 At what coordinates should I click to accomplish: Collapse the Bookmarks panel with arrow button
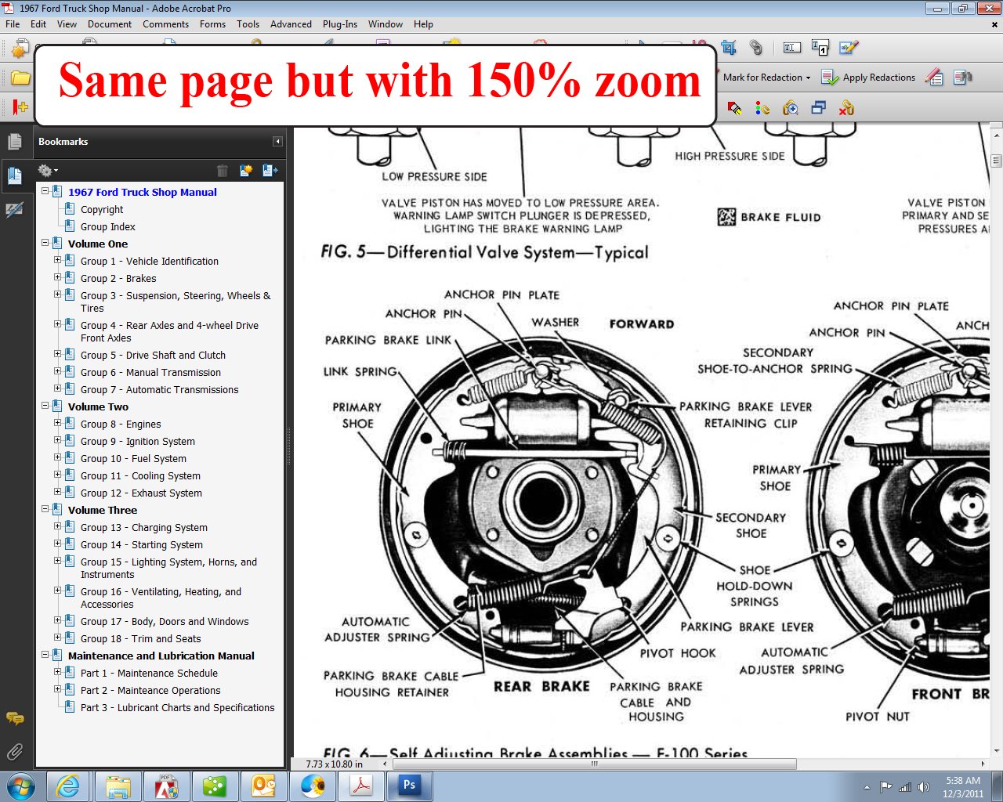pos(277,142)
